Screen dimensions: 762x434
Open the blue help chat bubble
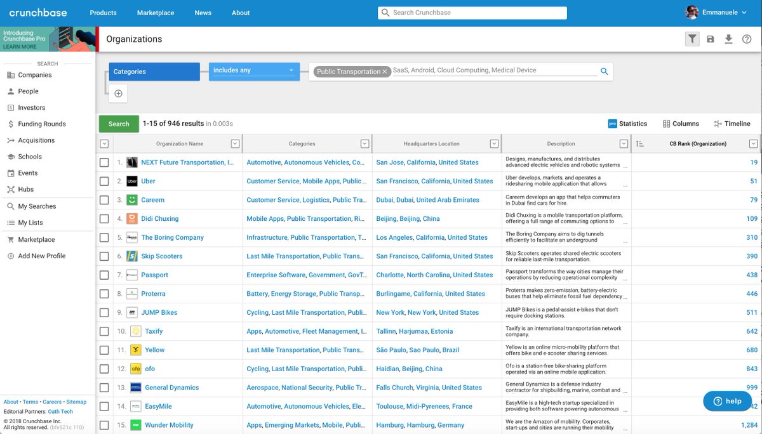pos(727,401)
